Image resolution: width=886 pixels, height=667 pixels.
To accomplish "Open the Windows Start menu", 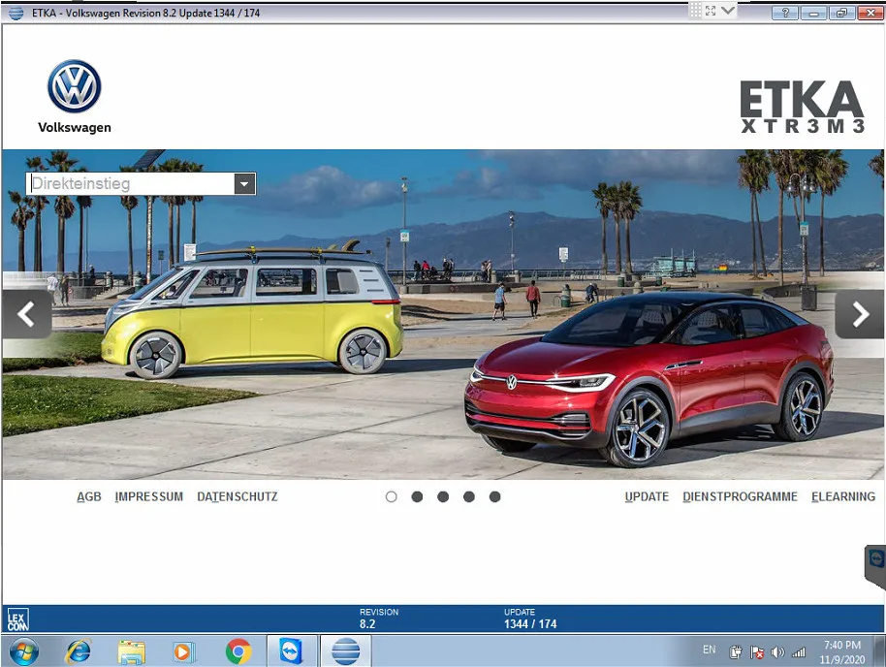I will (x=23, y=651).
